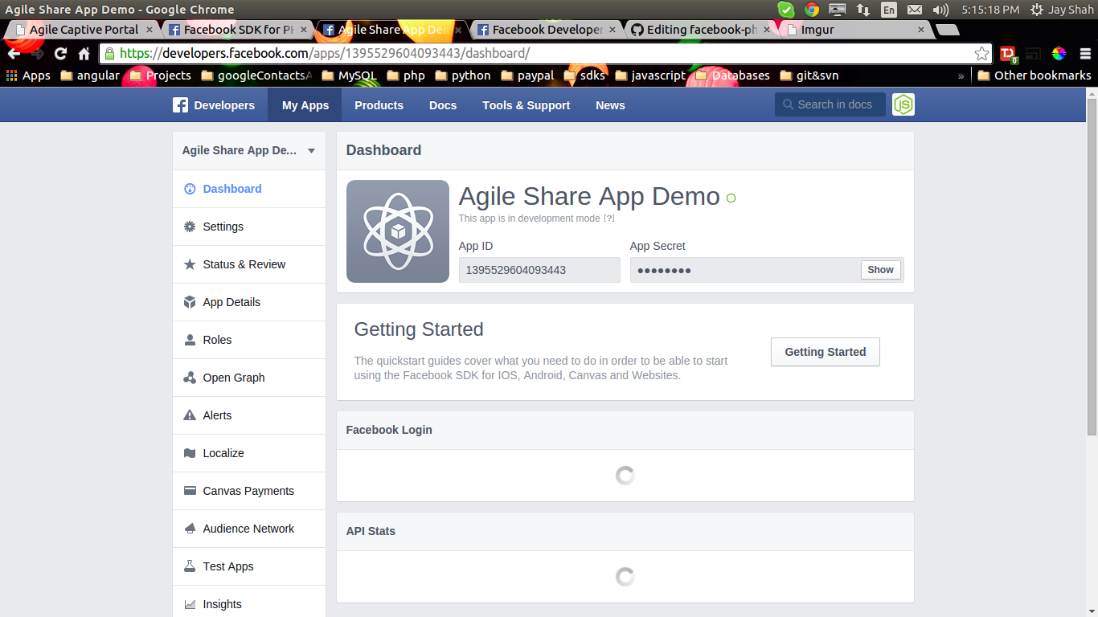Viewport: 1098px width, 617px height.
Task: Click the TD extension icon in toolbar
Action: (x=1008, y=55)
